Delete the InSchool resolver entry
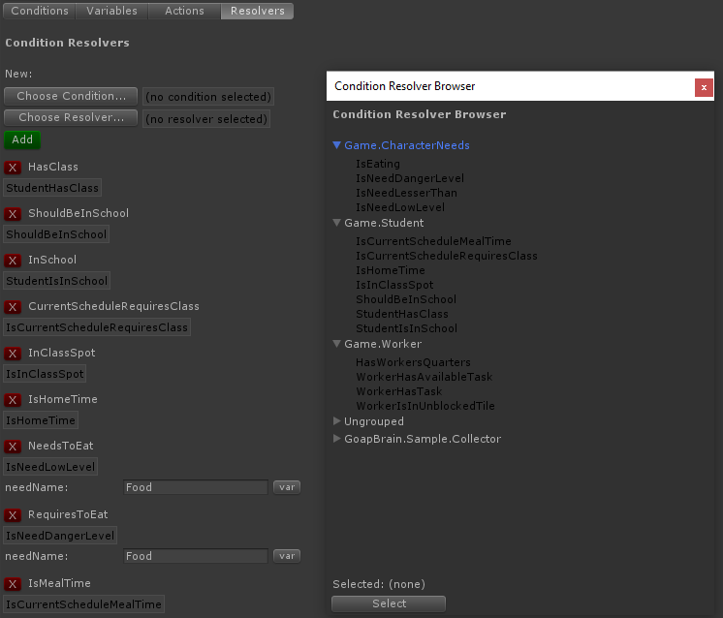 [x=13, y=261]
